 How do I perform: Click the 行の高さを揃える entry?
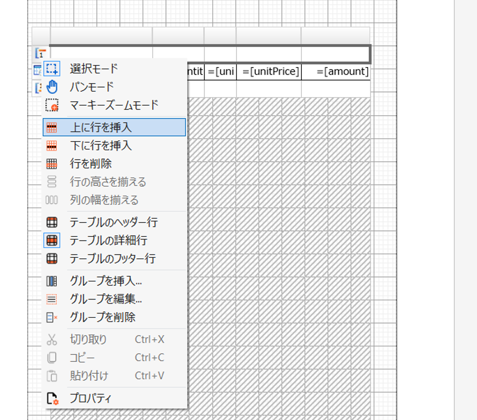coord(114,182)
